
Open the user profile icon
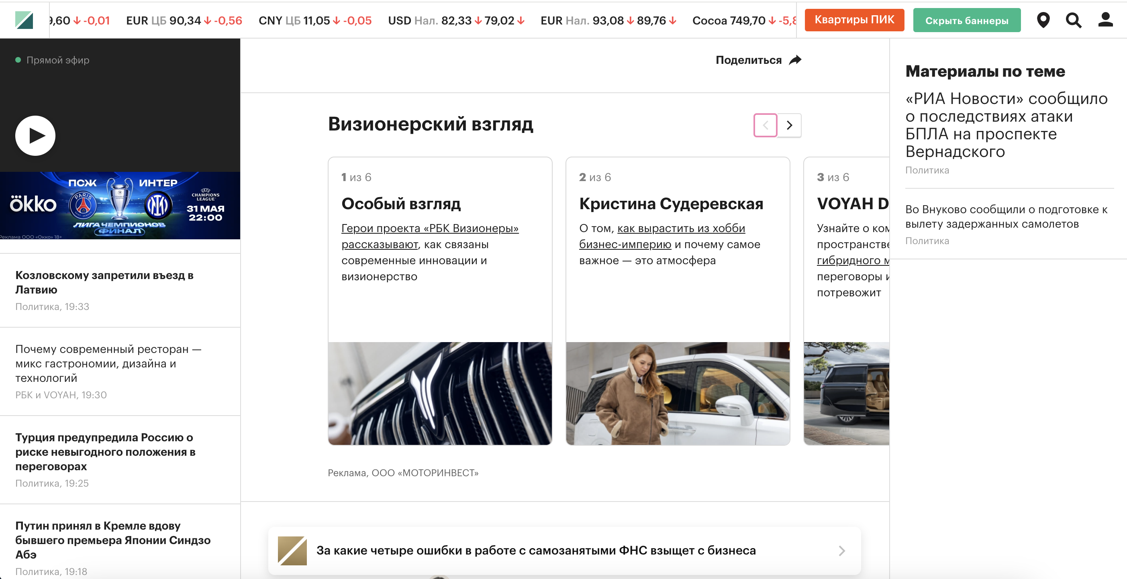1105,20
